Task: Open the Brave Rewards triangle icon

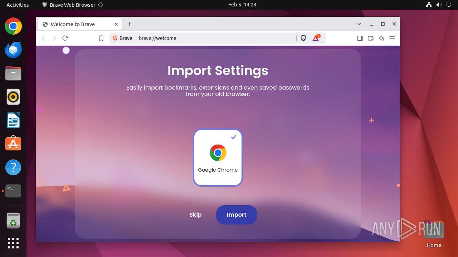Action: 316,38
